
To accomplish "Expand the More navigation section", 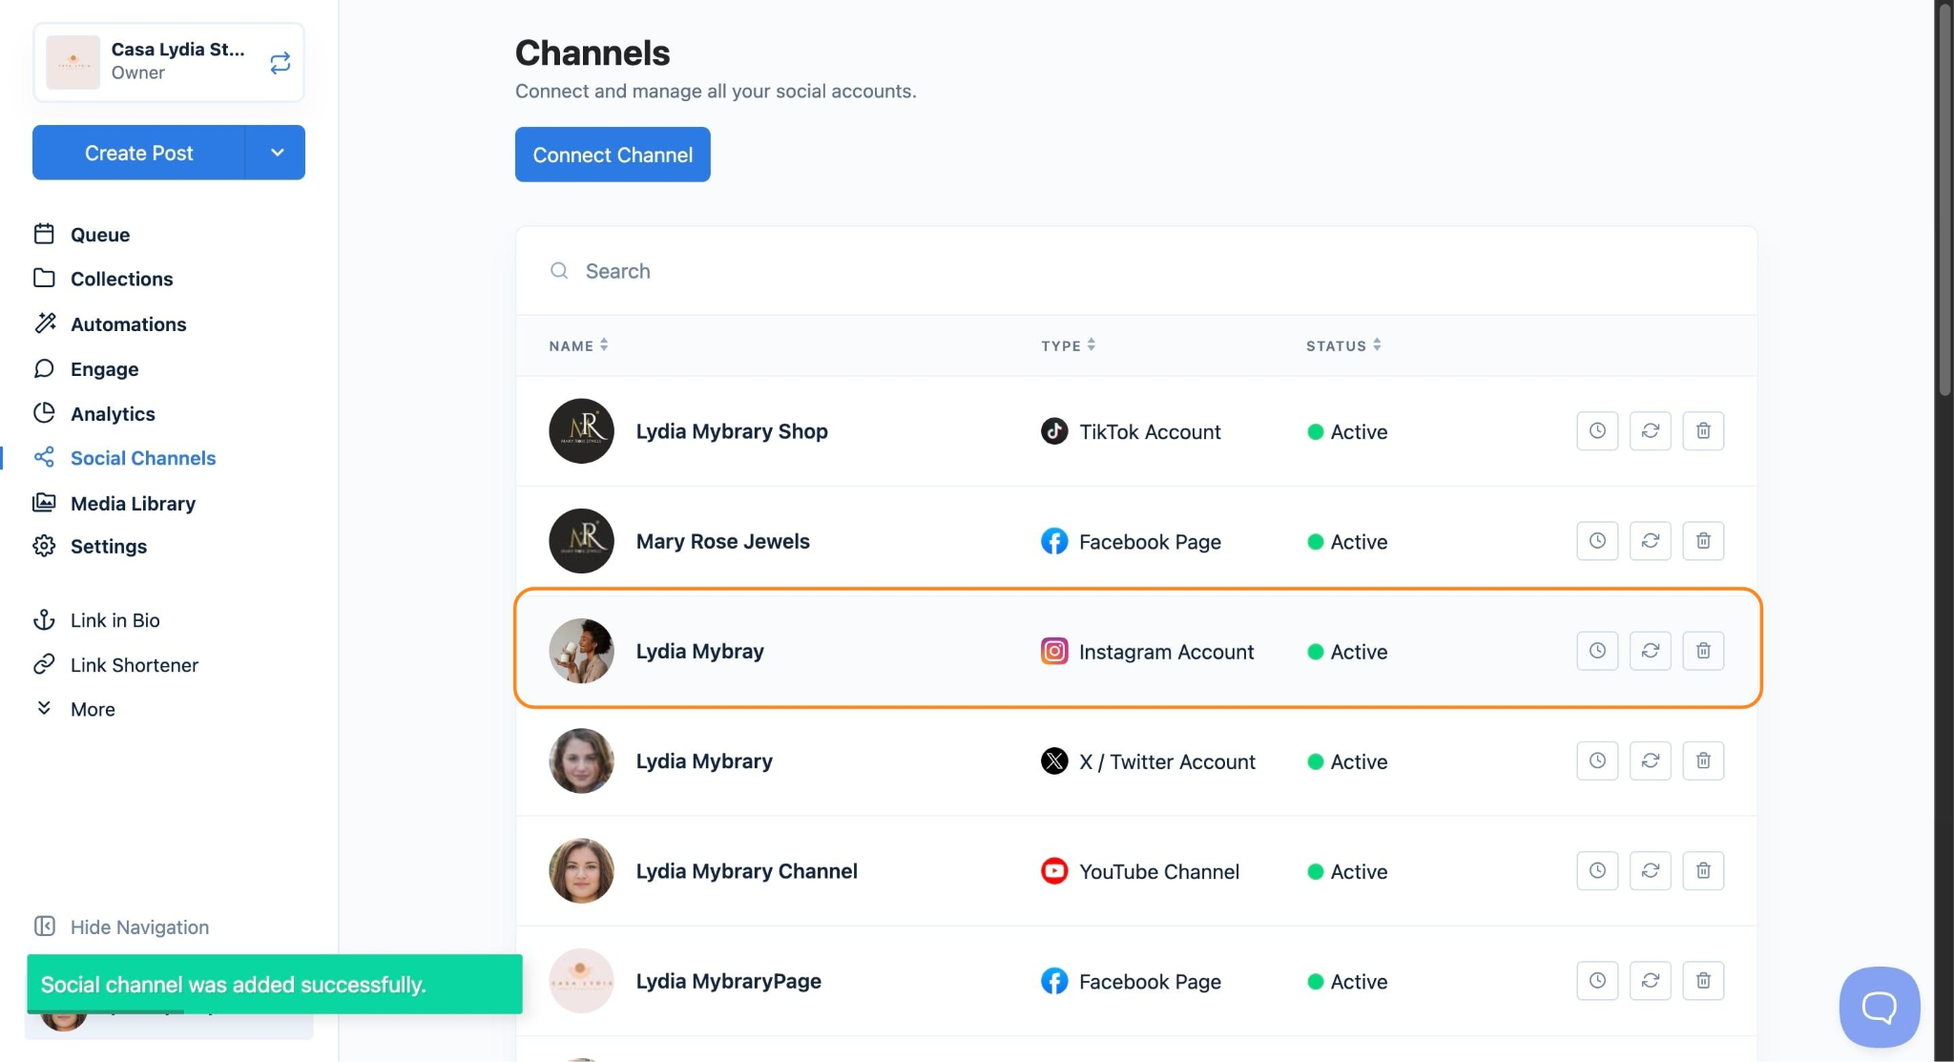I will coord(92,709).
